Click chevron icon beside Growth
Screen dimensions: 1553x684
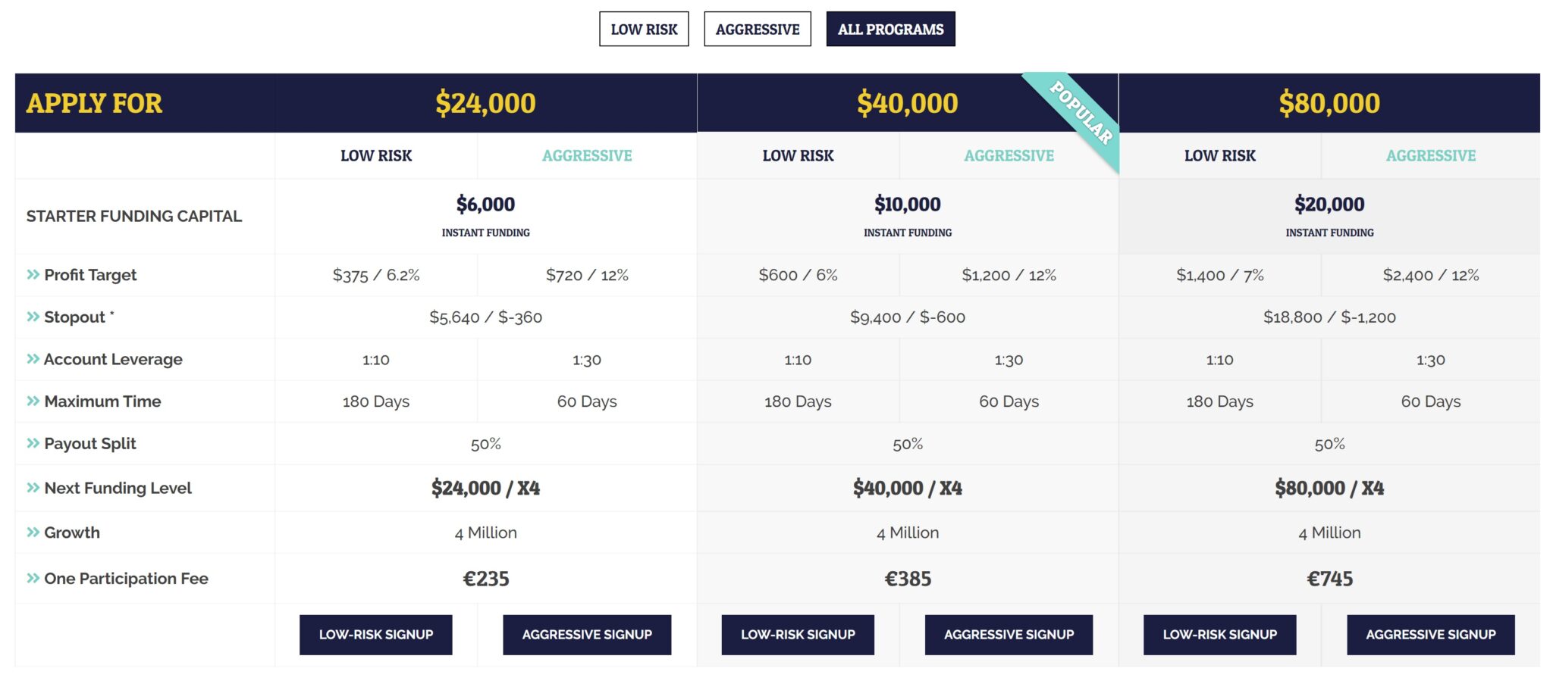click(x=33, y=533)
